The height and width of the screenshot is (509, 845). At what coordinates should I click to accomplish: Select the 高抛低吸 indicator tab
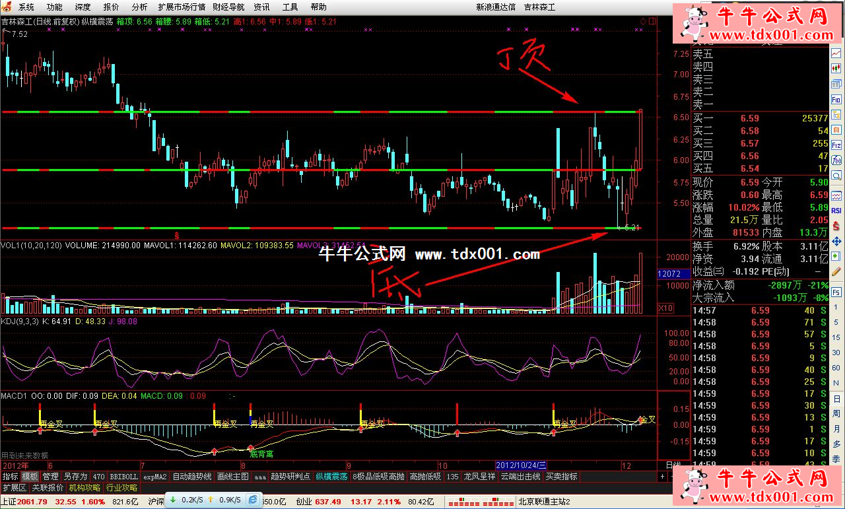click(x=426, y=476)
